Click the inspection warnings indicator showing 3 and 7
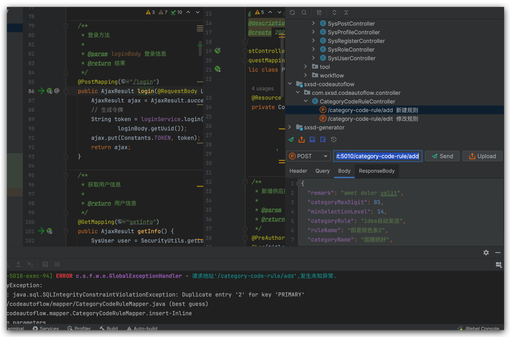Screen dimensions: 511x337 (156, 12)
